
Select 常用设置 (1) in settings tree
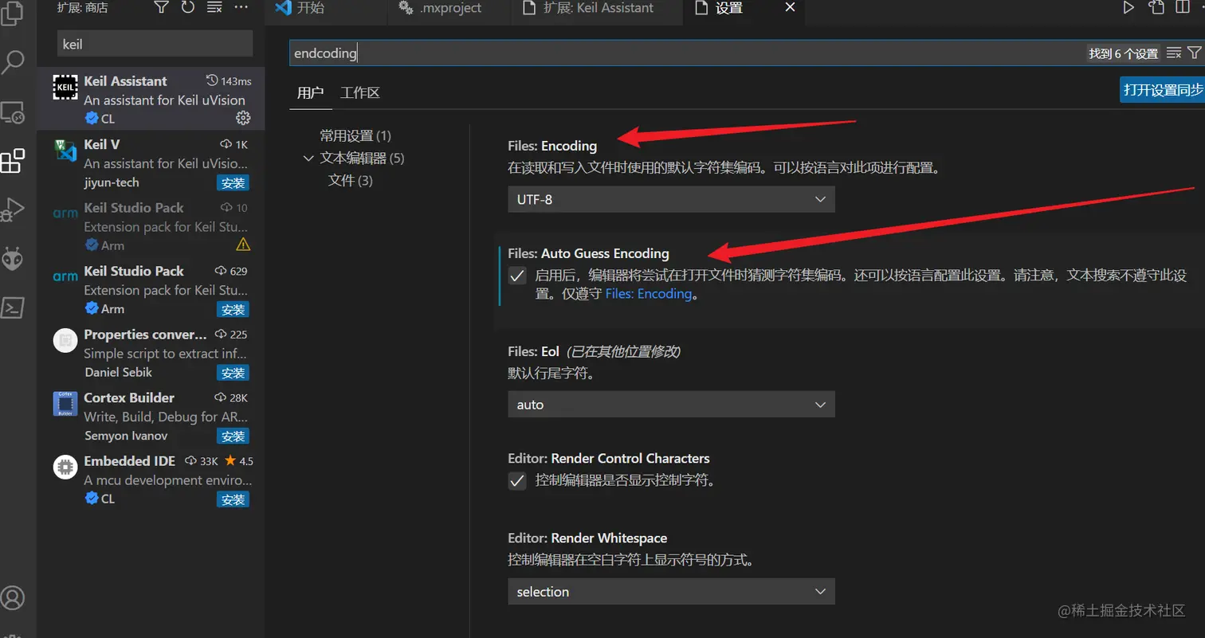355,136
